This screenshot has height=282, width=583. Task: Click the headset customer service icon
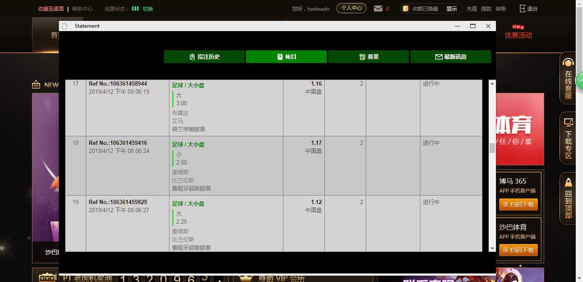568,63
